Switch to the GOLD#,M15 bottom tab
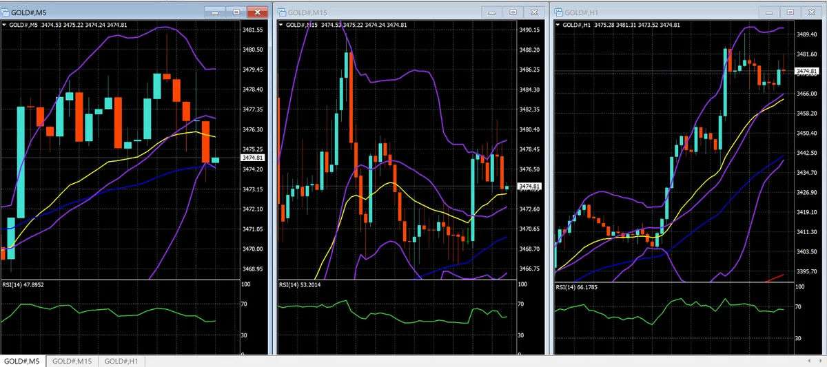 72,361
